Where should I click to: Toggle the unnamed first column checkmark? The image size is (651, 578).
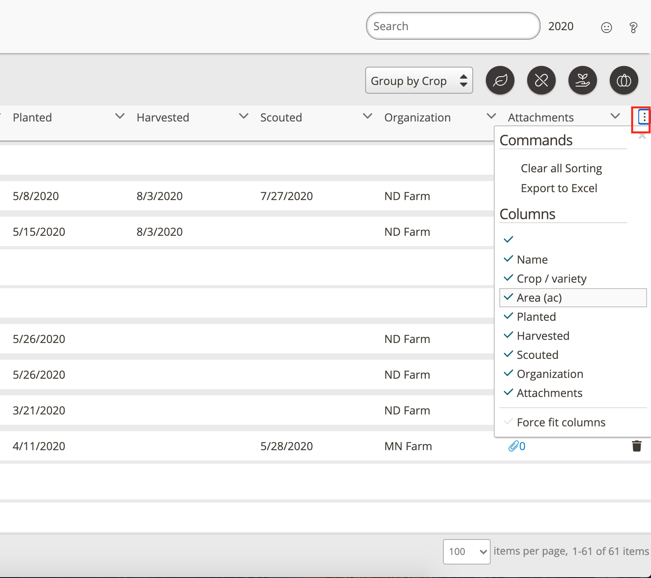pyautogui.click(x=508, y=239)
